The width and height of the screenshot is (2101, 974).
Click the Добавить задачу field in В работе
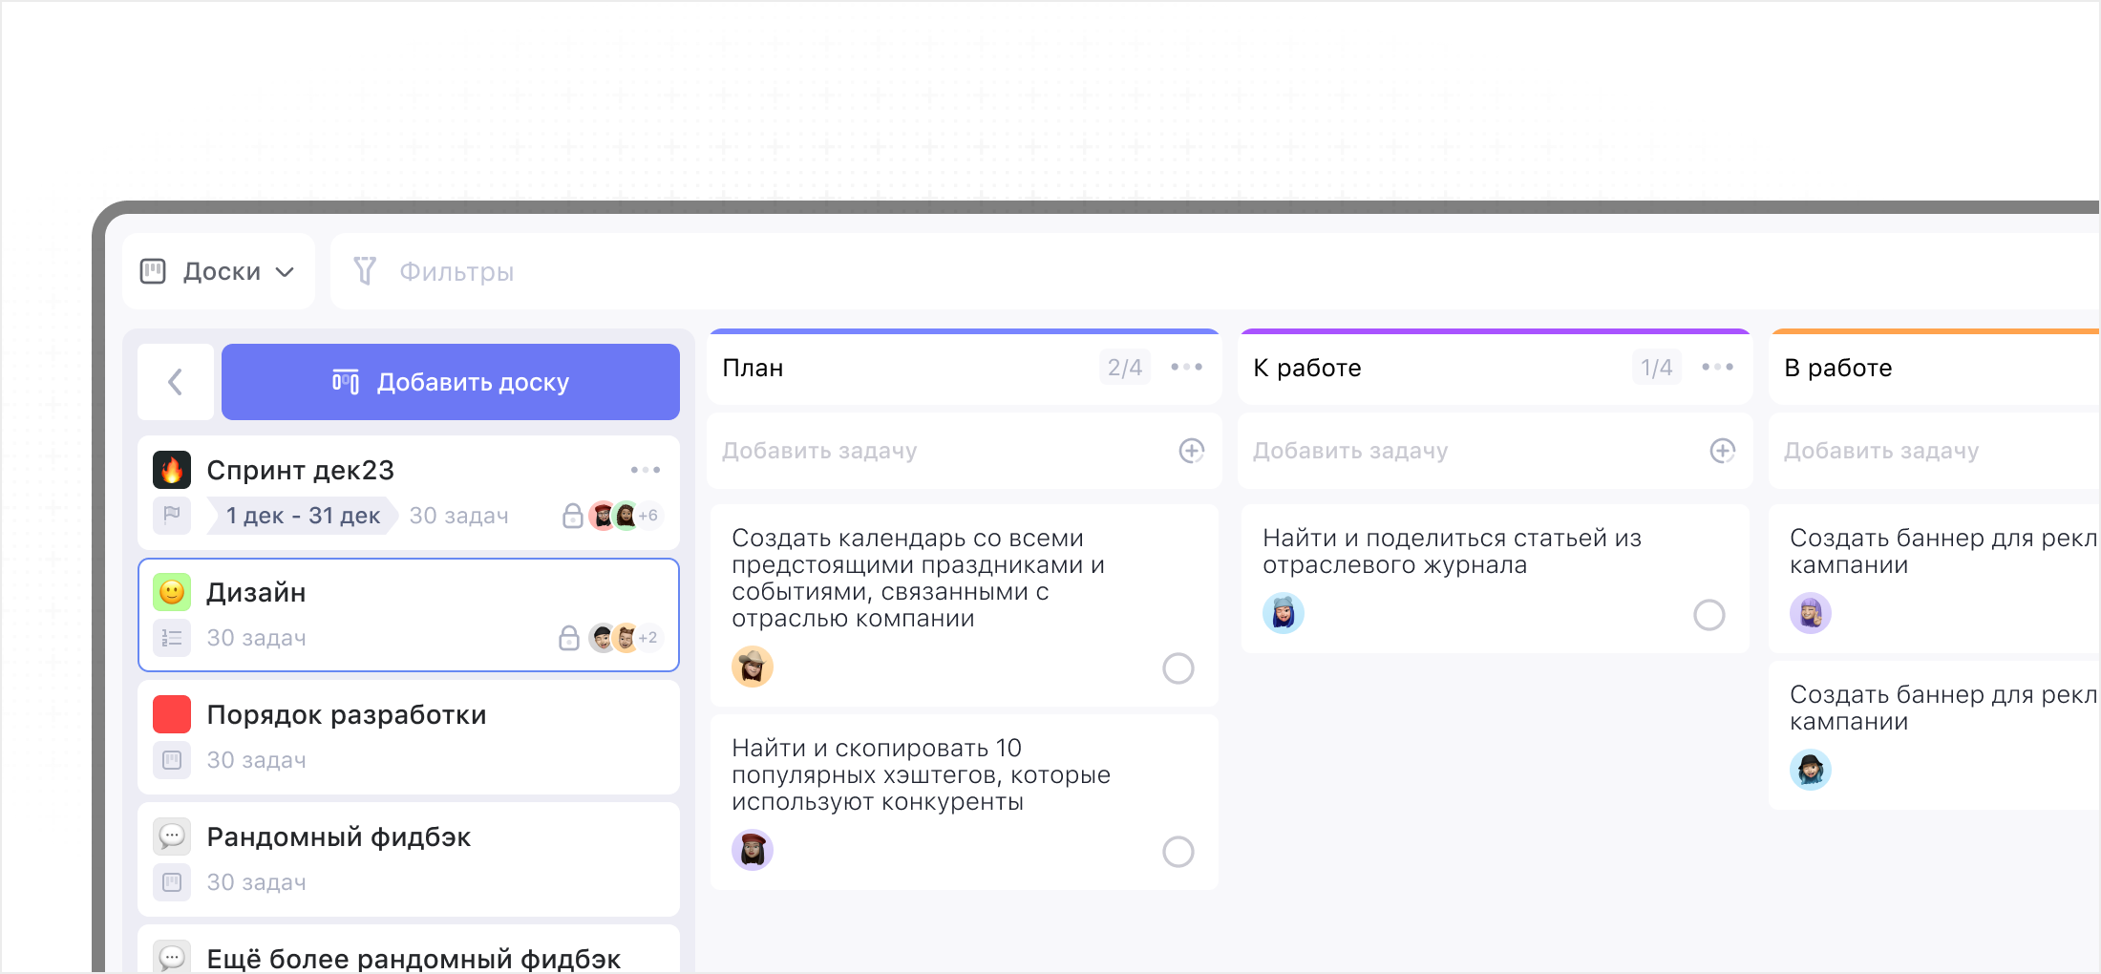click(1881, 451)
